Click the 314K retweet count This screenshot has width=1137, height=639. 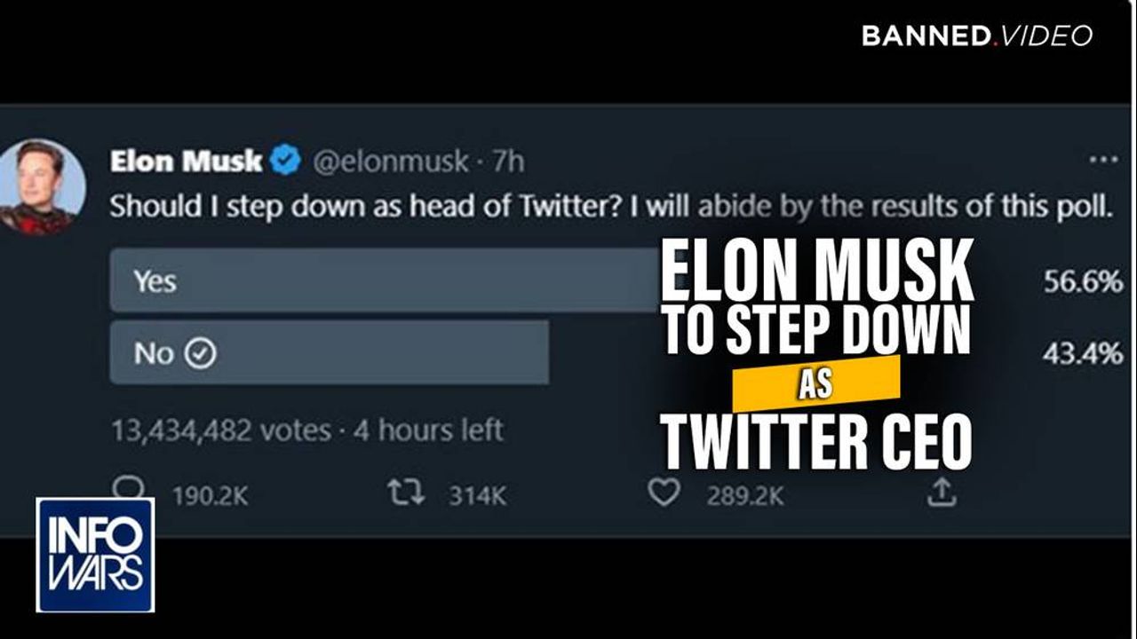coord(477,496)
